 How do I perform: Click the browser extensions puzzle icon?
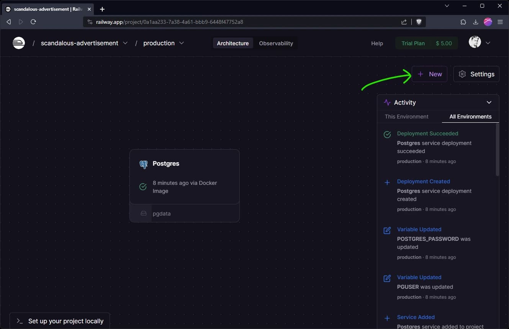coord(463,22)
